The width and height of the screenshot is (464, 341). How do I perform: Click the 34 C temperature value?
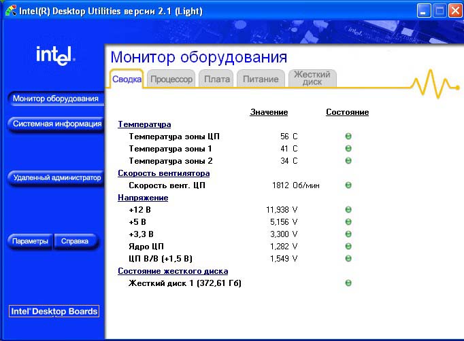click(x=289, y=161)
